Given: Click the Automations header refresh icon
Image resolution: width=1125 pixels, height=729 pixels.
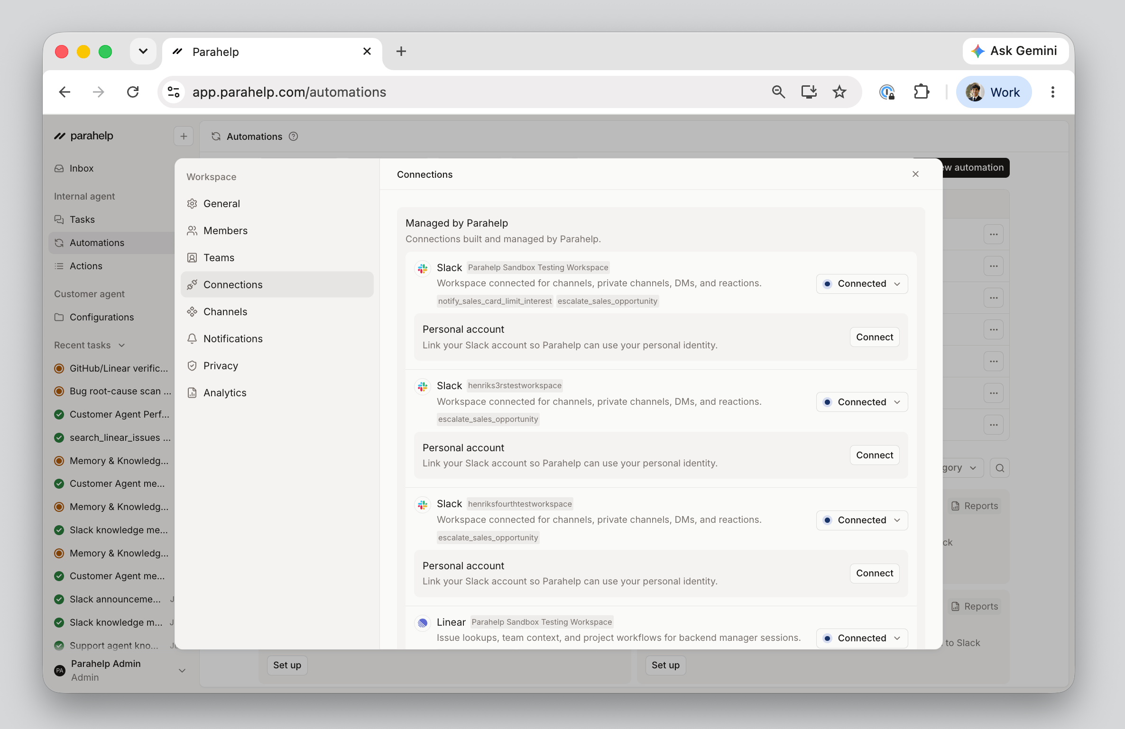Looking at the screenshot, I should pos(216,137).
